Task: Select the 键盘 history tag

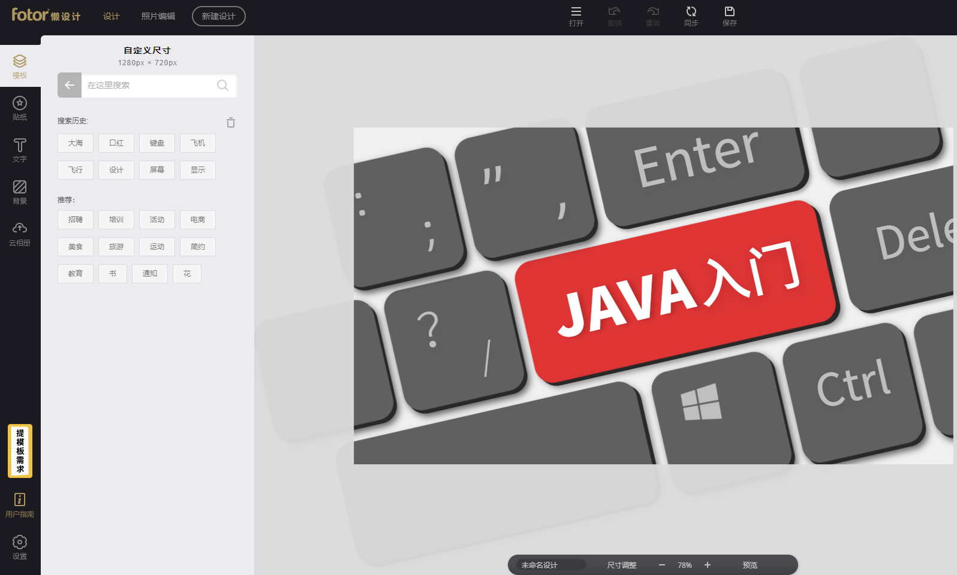Action: click(x=157, y=143)
